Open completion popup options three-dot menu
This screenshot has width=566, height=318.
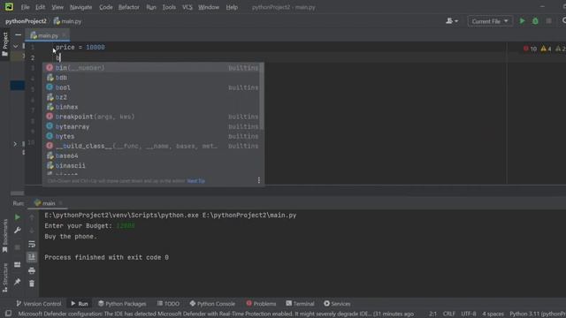[259, 180]
